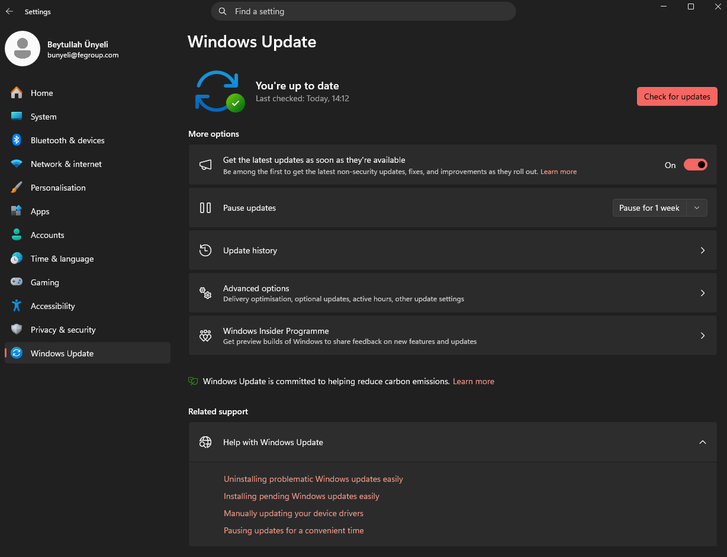Open Windows Insider Programme chevron

(x=703, y=336)
